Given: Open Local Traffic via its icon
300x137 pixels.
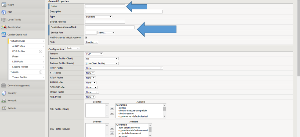Looking at the screenshot, I should 3,20.
